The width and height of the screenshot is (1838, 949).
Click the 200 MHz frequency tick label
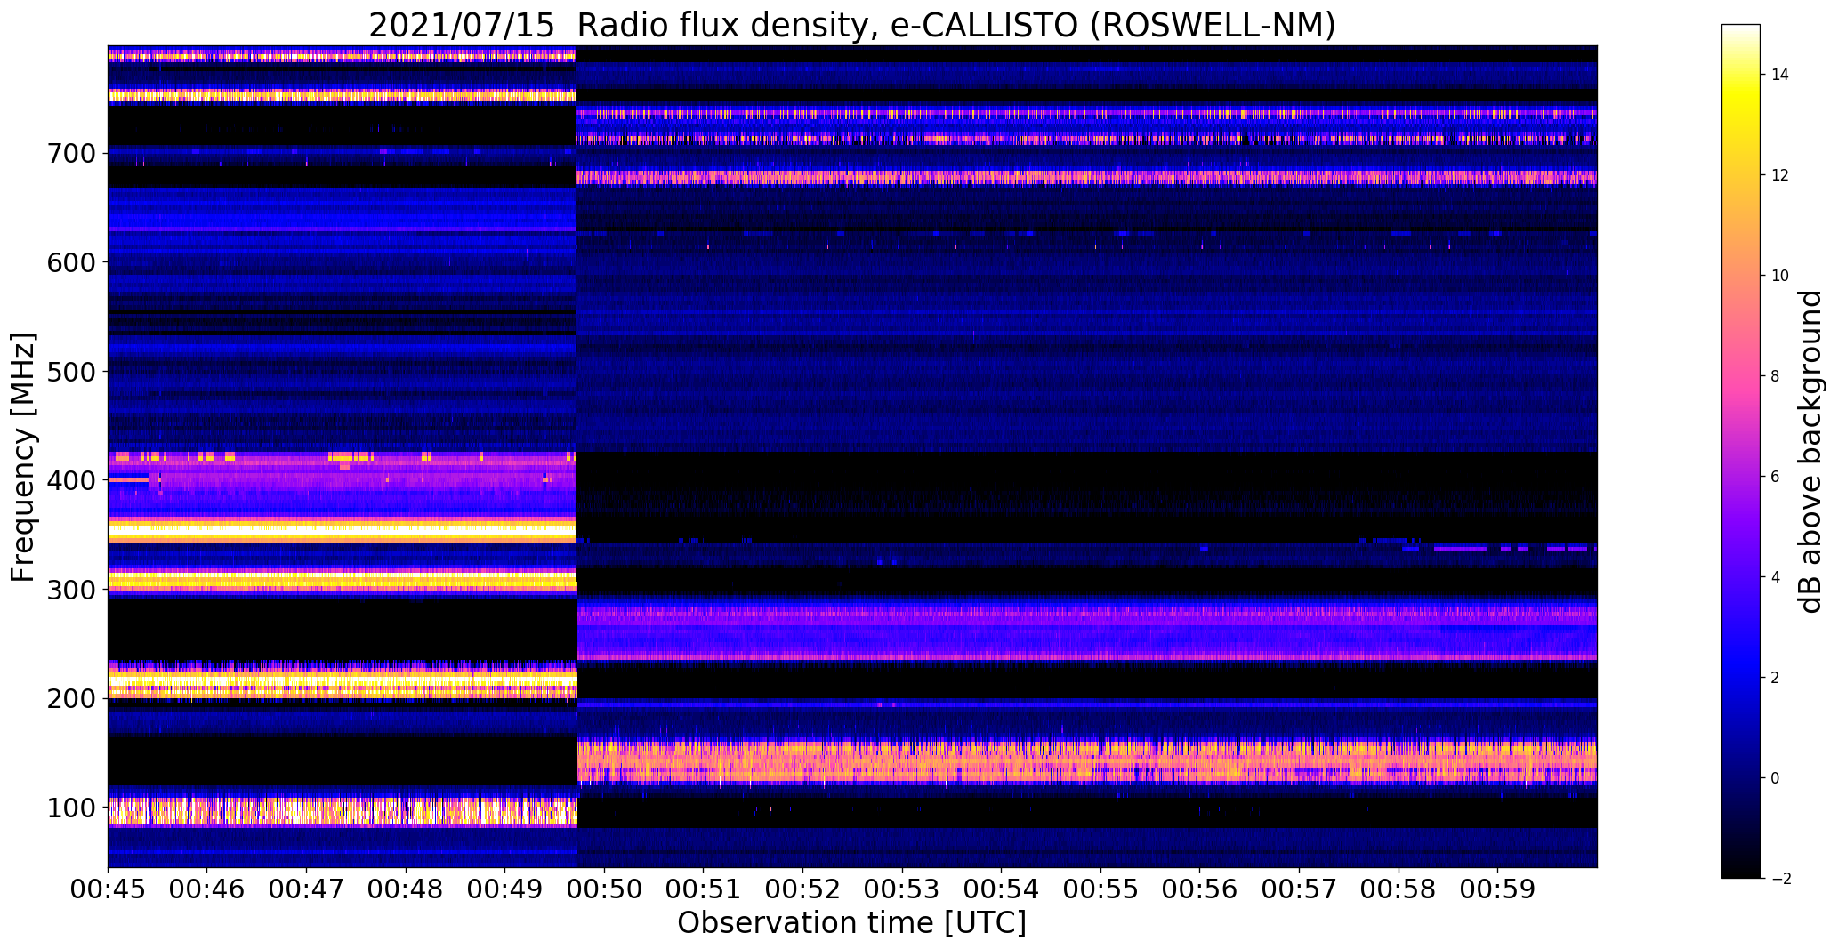point(70,698)
